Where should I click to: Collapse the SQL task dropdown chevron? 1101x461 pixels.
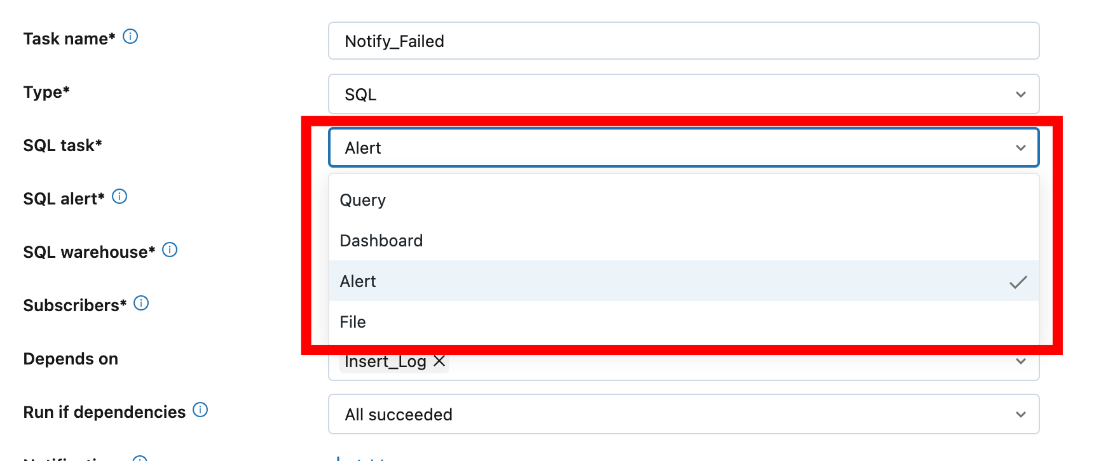click(1020, 148)
